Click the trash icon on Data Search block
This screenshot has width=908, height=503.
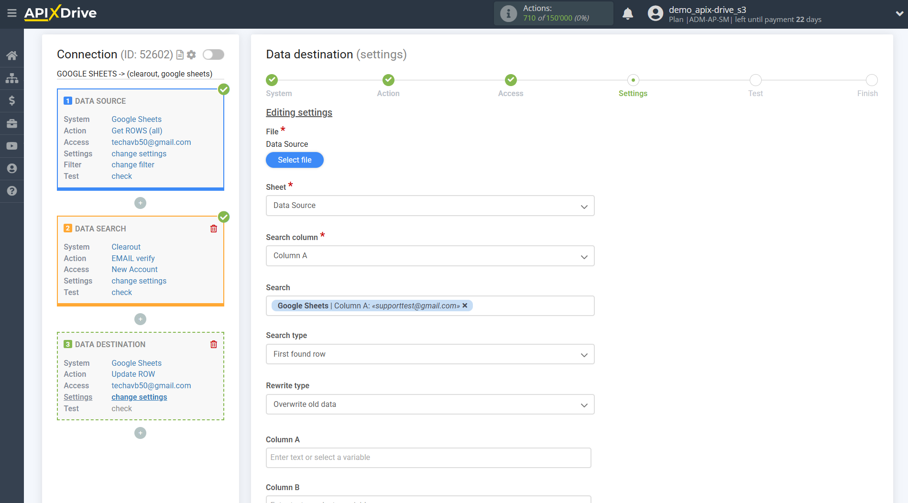click(x=213, y=229)
